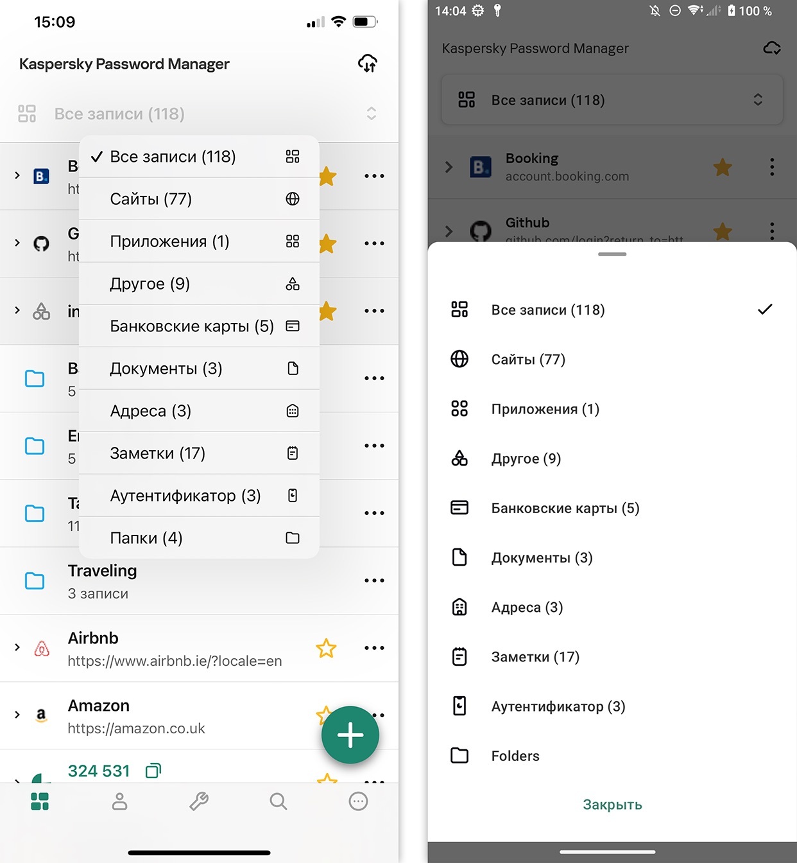Tap the bottom sheet drag handle
Screen dimensions: 797x863
(x=612, y=254)
